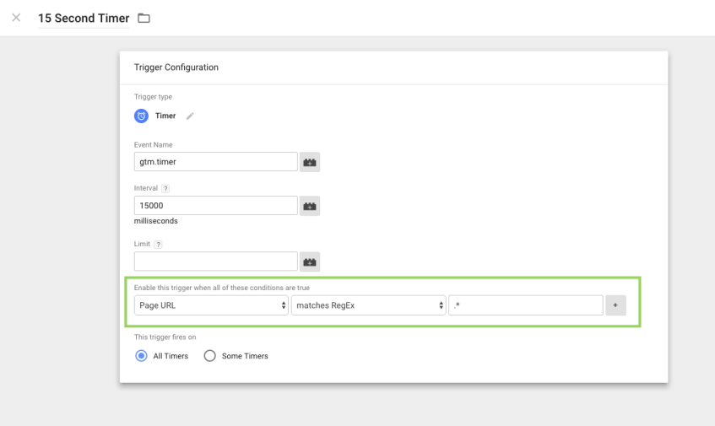
Task: Show help tooltip for Limit
Action: coord(159,244)
